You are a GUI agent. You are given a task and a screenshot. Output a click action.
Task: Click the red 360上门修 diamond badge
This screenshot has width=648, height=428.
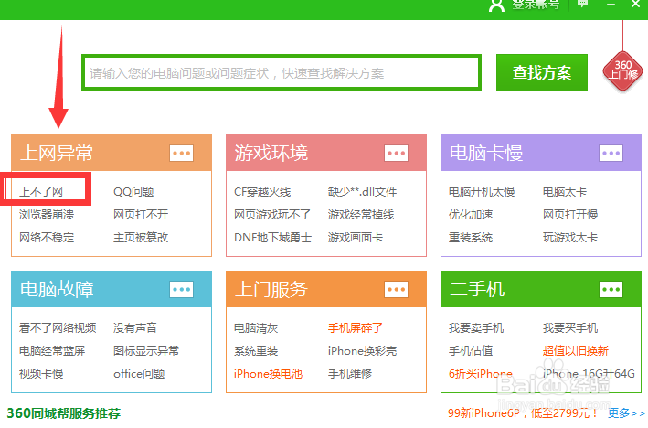622,70
